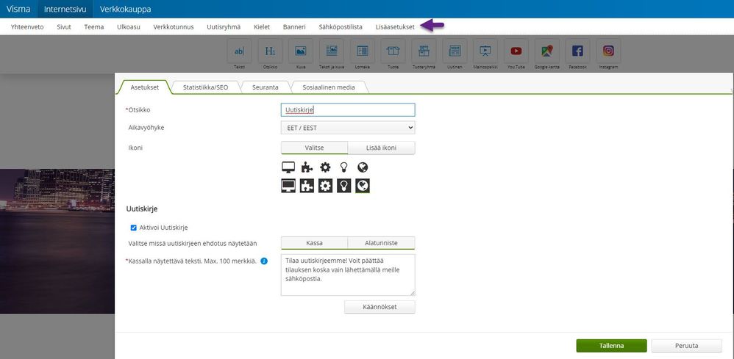Image resolution: width=734 pixels, height=359 pixels.
Task: Open Uutisryhmä in the navigation
Action: click(224, 27)
